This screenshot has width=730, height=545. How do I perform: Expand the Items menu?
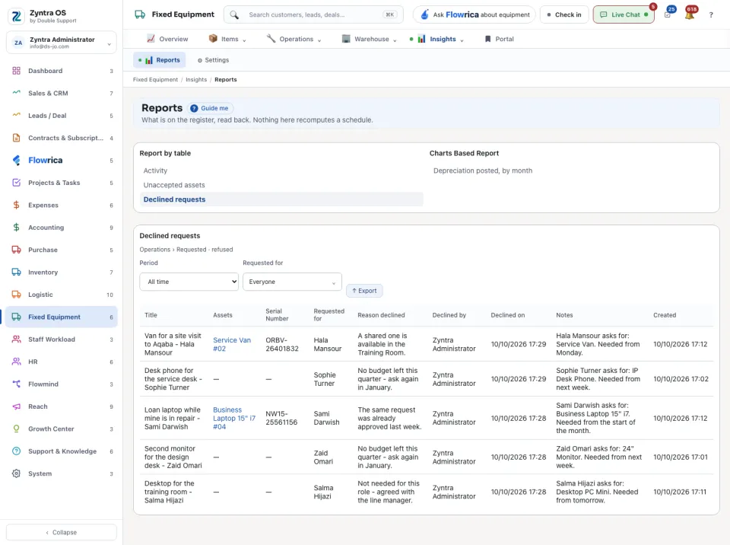[227, 39]
